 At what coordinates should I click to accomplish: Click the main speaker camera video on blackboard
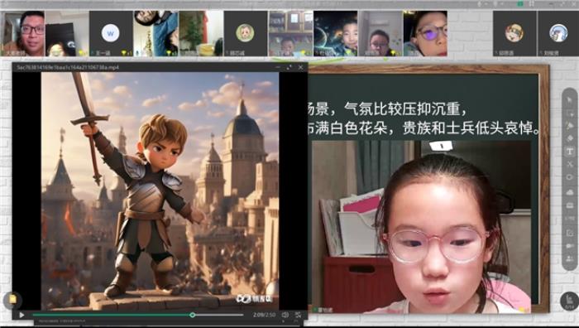[x=421, y=227]
